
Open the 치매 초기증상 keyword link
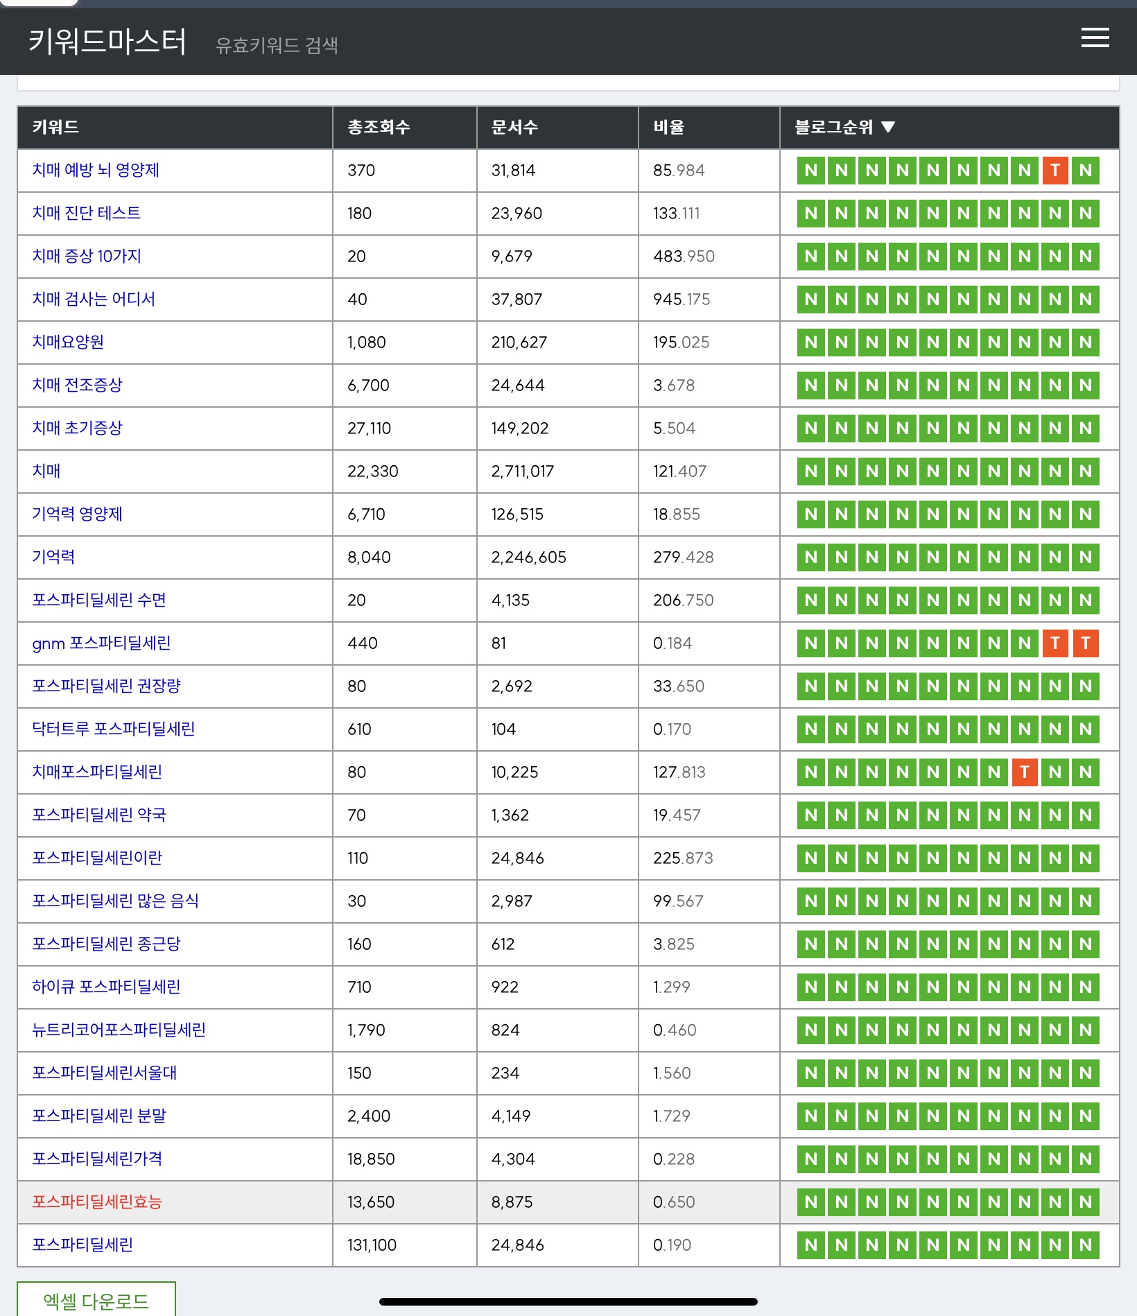(x=77, y=428)
